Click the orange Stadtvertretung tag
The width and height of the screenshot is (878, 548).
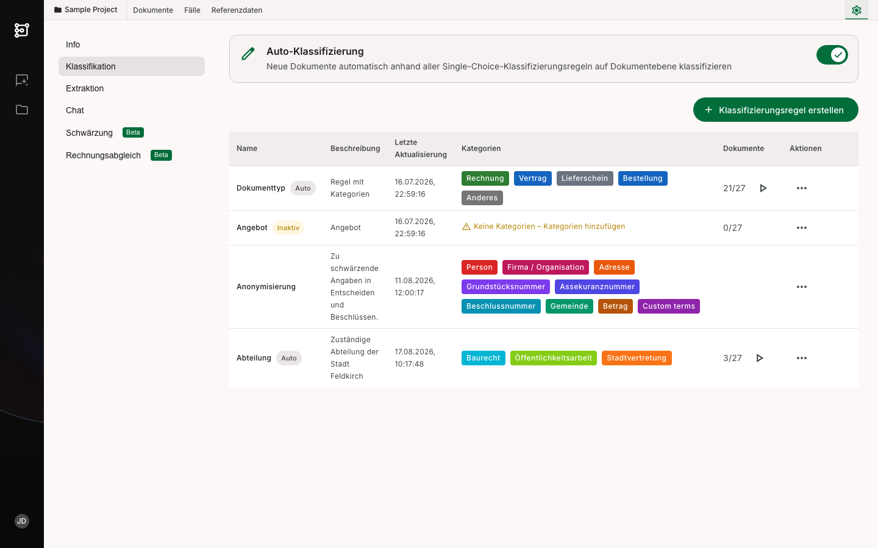click(637, 358)
